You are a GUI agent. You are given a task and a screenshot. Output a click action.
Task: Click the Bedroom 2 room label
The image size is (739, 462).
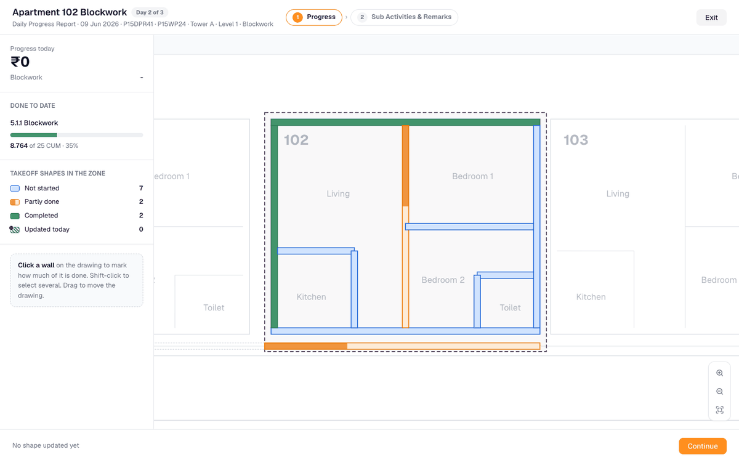443,280
